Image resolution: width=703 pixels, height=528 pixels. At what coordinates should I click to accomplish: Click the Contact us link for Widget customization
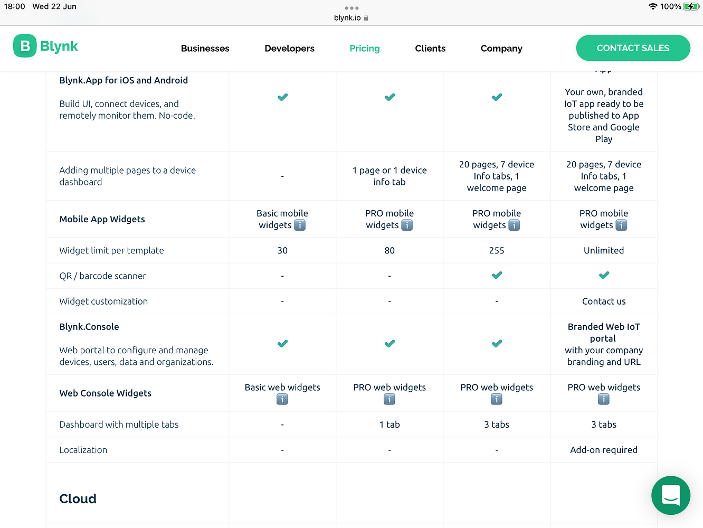click(603, 301)
